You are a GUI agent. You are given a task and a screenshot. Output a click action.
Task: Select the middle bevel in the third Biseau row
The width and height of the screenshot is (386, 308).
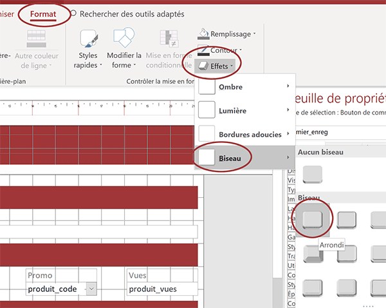[x=347, y=288]
